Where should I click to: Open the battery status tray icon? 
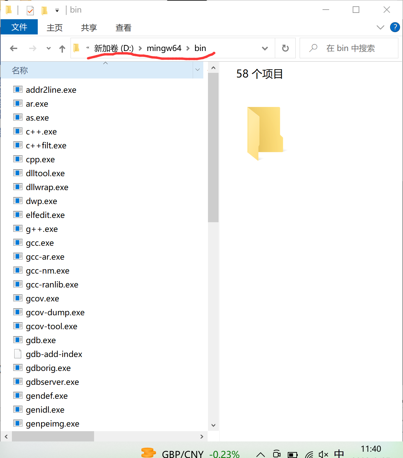[292, 454]
